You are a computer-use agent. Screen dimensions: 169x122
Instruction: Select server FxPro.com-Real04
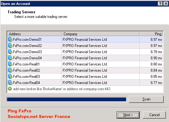(x=27, y=83)
